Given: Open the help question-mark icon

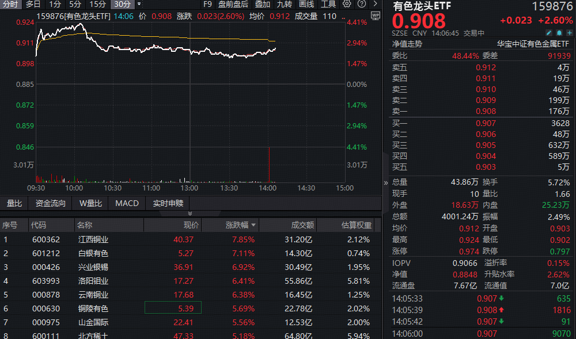Looking at the screenshot, I should pos(362,5).
